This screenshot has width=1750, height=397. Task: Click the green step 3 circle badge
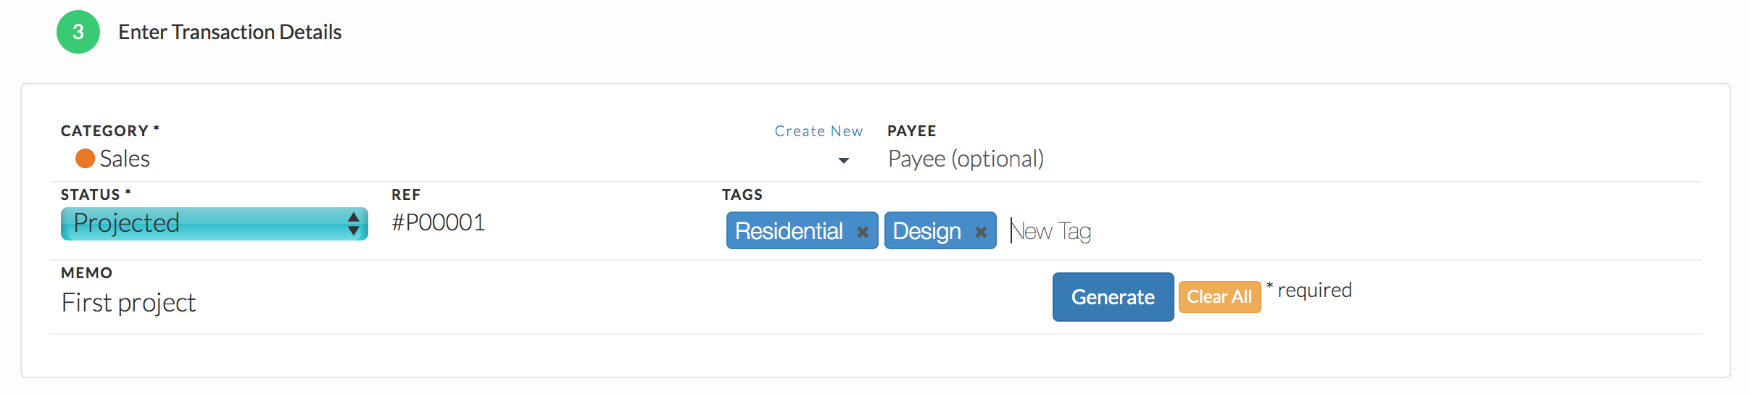78,32
